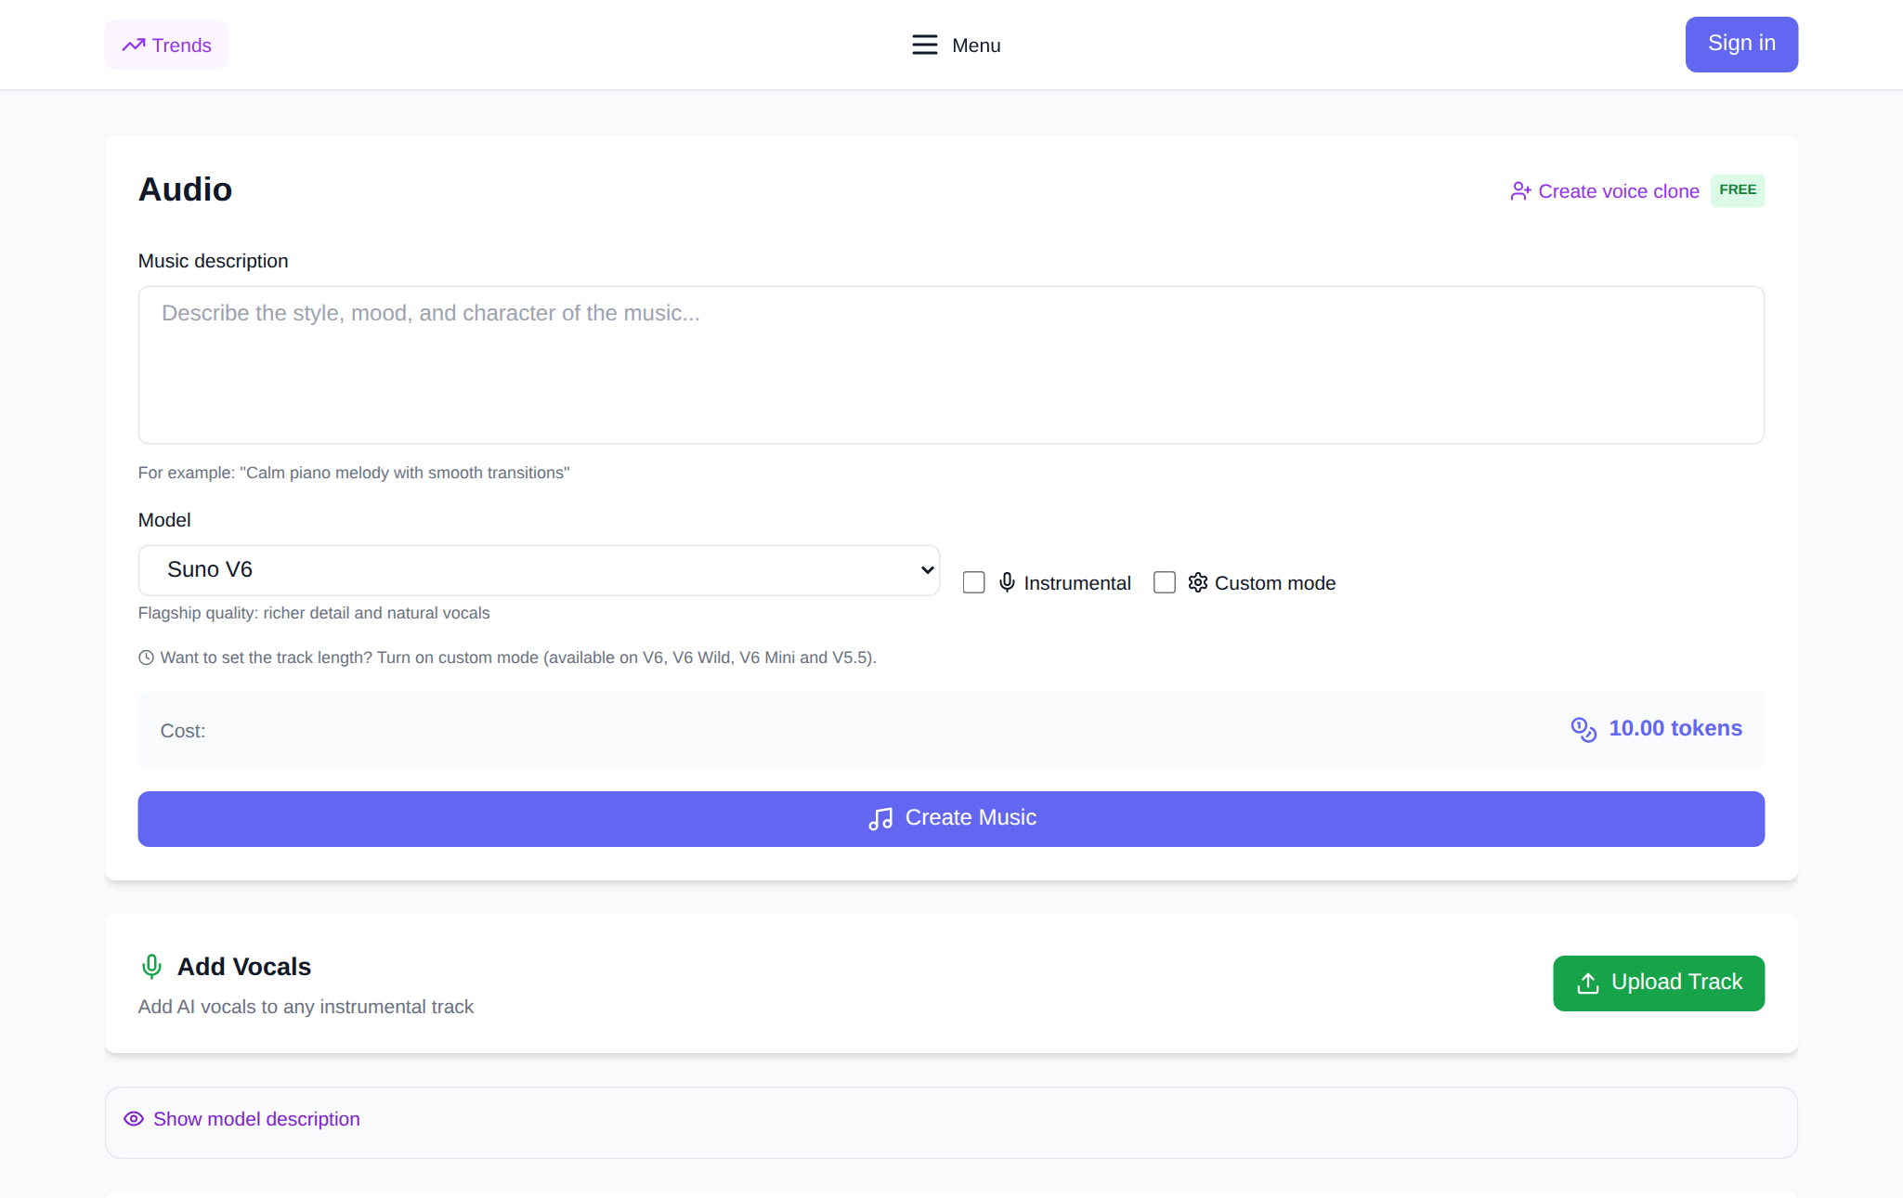Click the Add Vocals heading

[x=244, y=967]
